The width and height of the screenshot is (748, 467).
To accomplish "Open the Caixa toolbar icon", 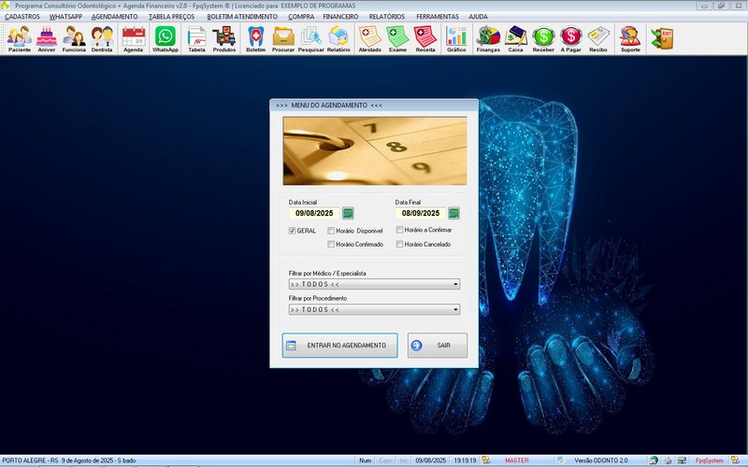I will pos(515,38).
